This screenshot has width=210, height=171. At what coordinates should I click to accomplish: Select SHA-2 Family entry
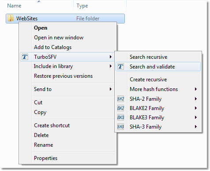[158, 99]
